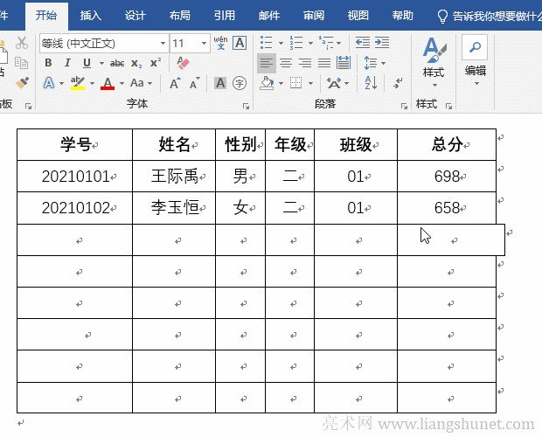The height and width of the screenshot is (437, 542).
Task: Open the font size dropdown
Action: pyautogui.click(x=205, y=43)
